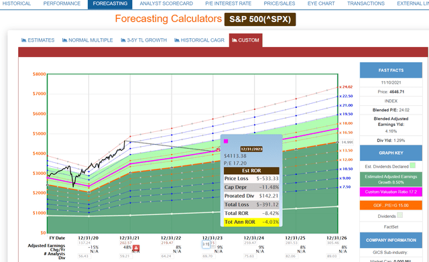Click the x 7.50 multiple line label
The image size is (429, 262).
(345, 187)
